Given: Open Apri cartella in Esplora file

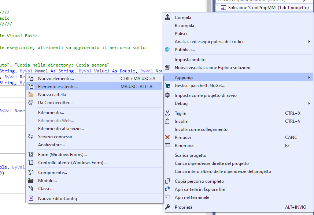Looking at the screenshot, I should [x=238, y=189].
